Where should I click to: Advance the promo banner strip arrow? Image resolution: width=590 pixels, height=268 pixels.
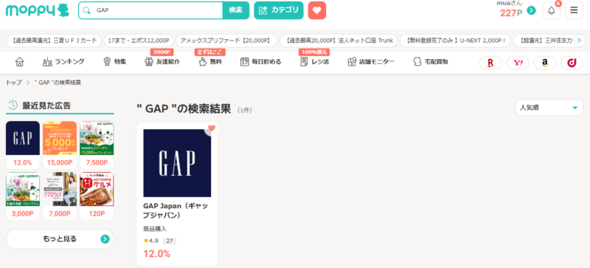[x=579, y=41]
